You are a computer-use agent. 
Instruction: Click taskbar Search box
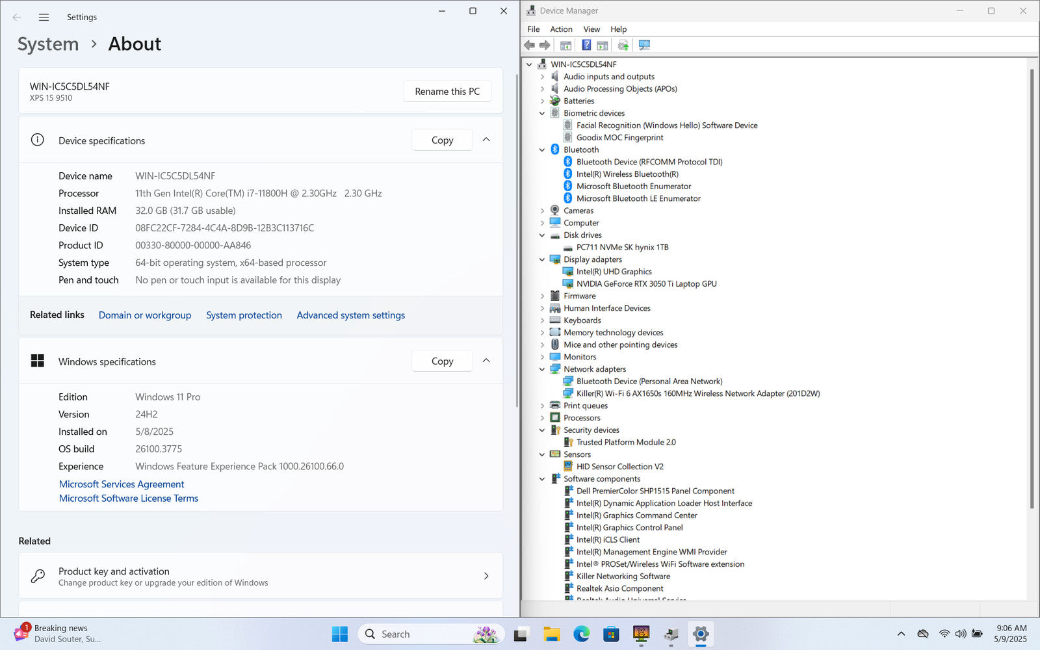coord(431,634)
